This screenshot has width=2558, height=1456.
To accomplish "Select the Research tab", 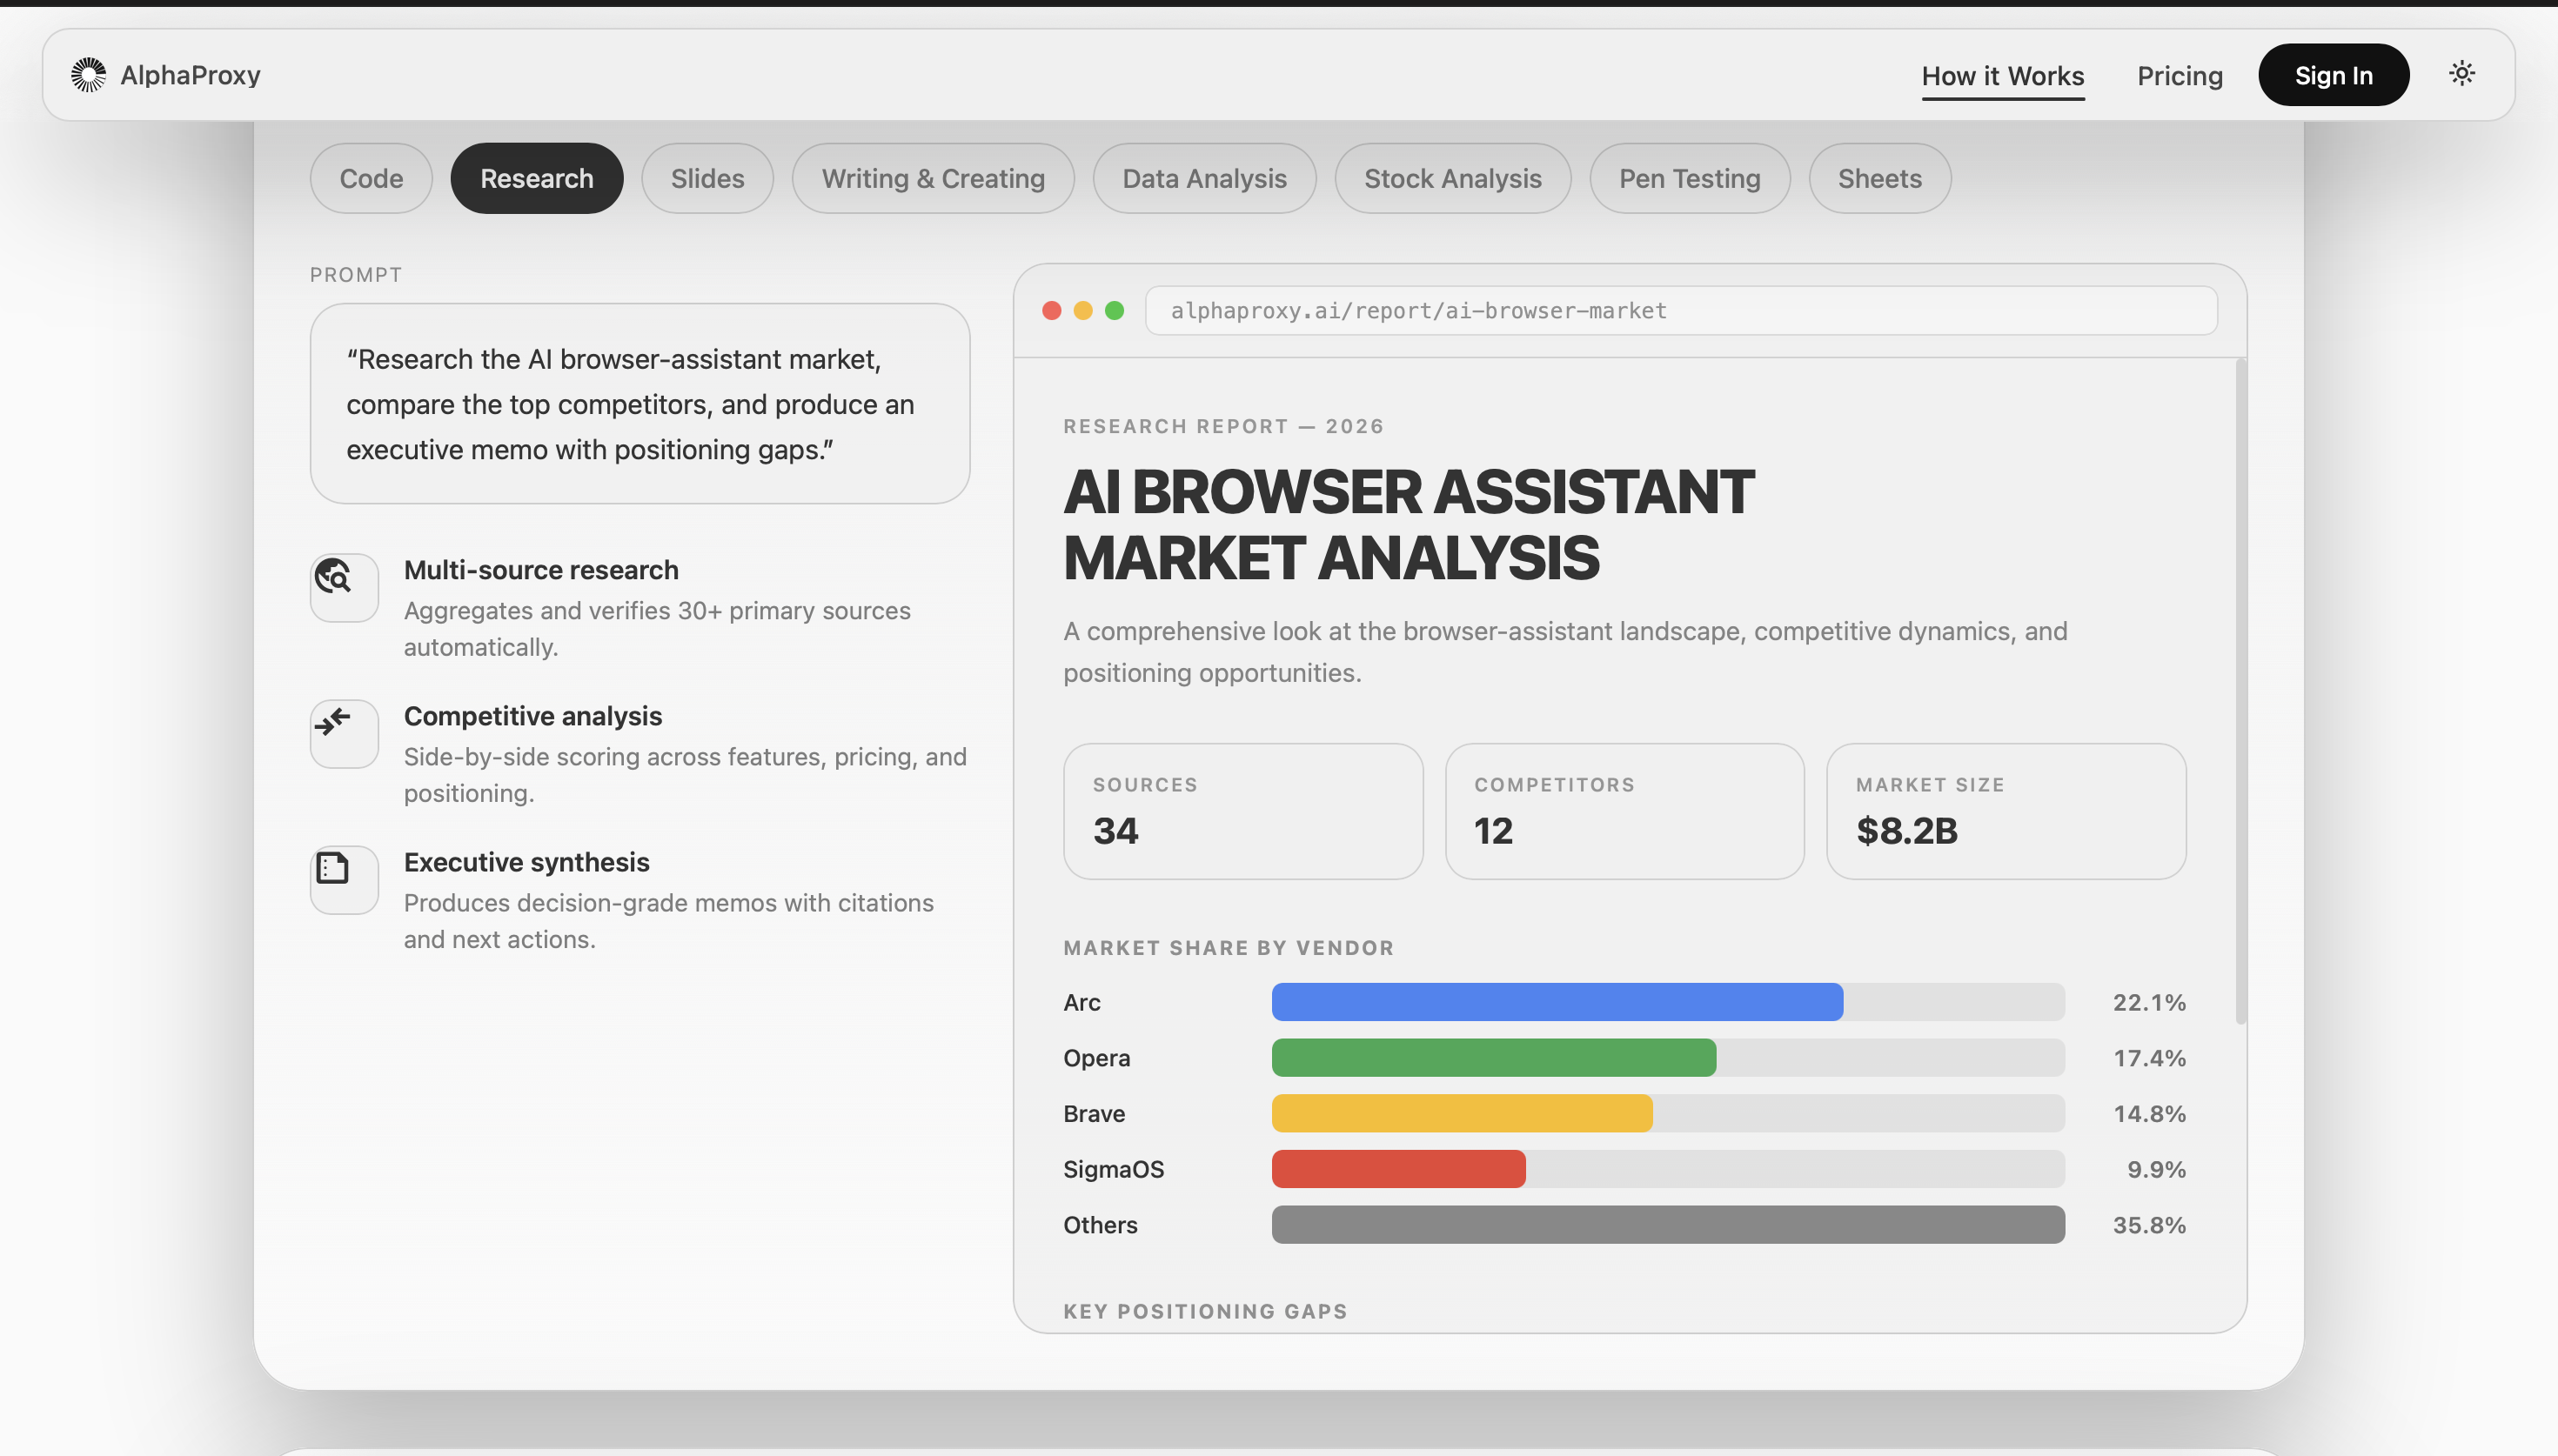I will [x=537, y=178].
